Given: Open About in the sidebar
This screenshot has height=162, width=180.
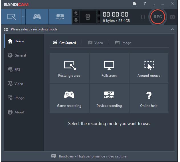Looking at the screenshot, I should (x=24, y=112).
